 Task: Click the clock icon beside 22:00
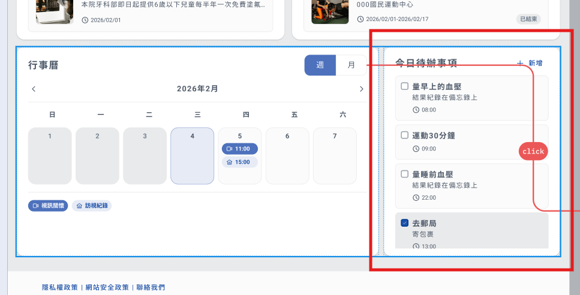pyautogui.click(x=416, y=197)
